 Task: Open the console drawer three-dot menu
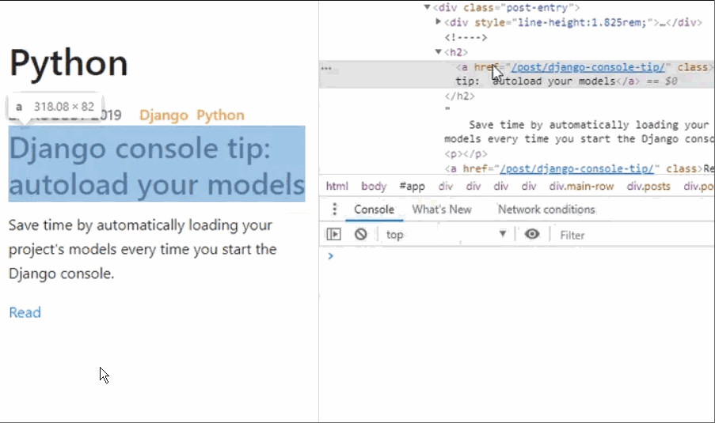[x=335, y=209]
